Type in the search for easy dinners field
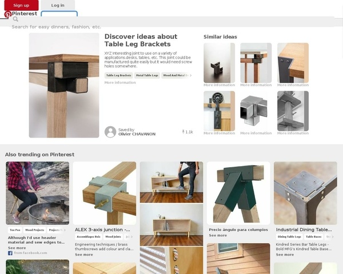 (x=171, y=26)
